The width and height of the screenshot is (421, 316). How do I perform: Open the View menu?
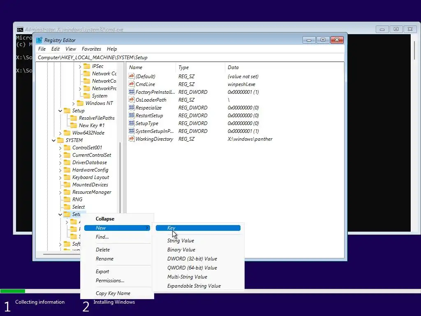tap(71, 49)
